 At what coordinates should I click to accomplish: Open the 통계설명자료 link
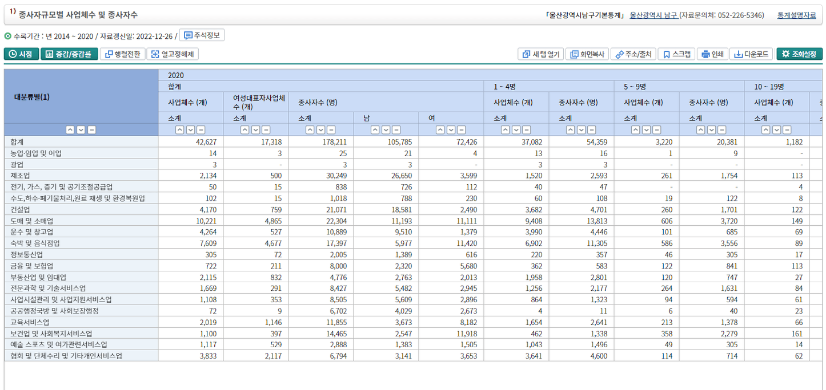pos(796,15)
